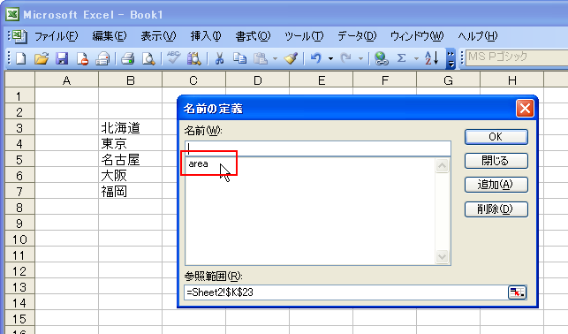Select column E header
This screenshot has height=334, width=568.
[x=322, y=80]
